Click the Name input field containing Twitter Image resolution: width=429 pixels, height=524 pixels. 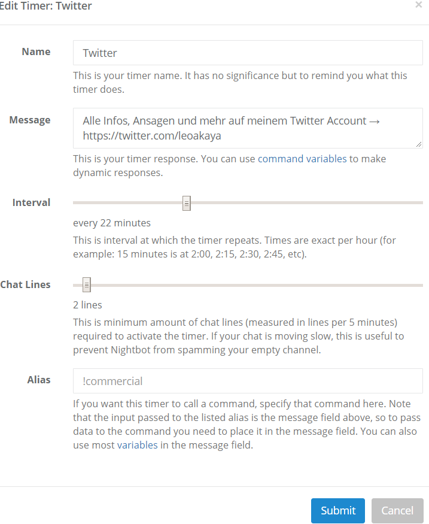click(248, 53)
